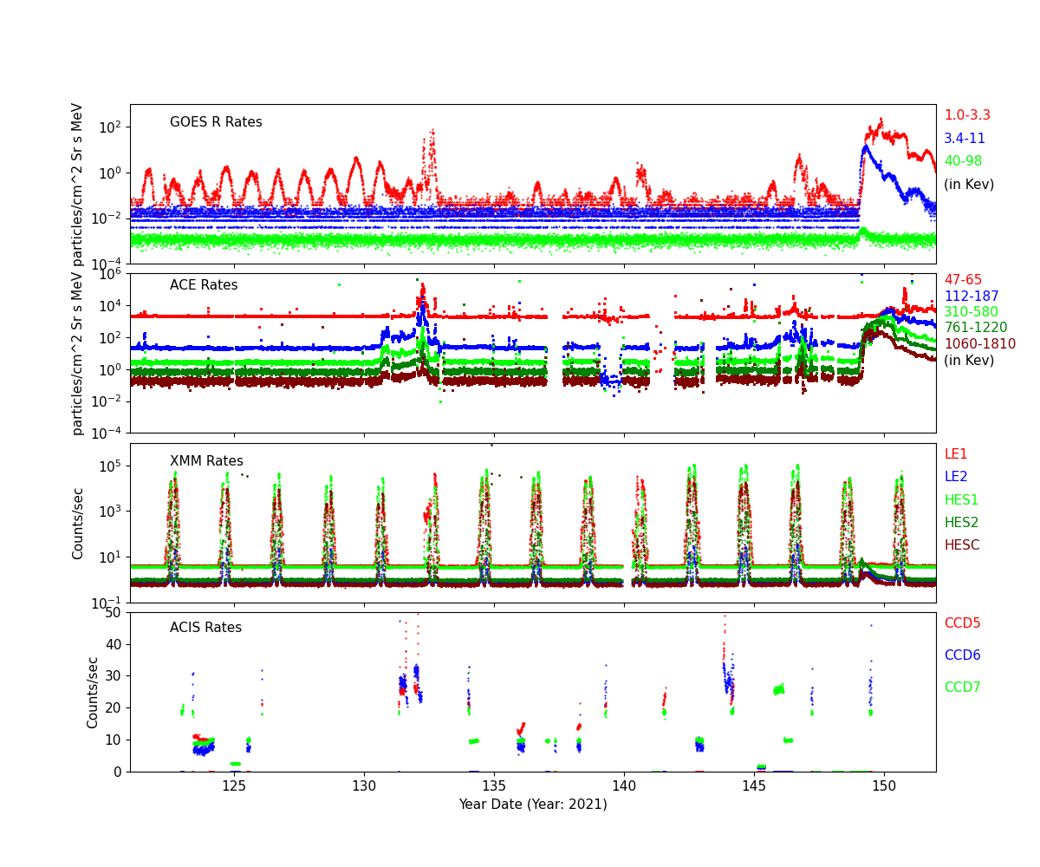
Task: Click the red 47-65 legend label
Action: point(963,280)
